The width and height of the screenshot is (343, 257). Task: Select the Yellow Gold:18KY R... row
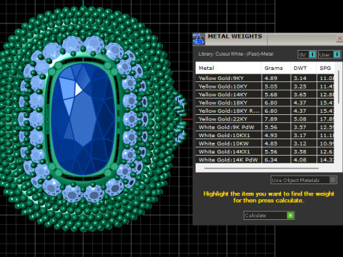pos(264,111)
